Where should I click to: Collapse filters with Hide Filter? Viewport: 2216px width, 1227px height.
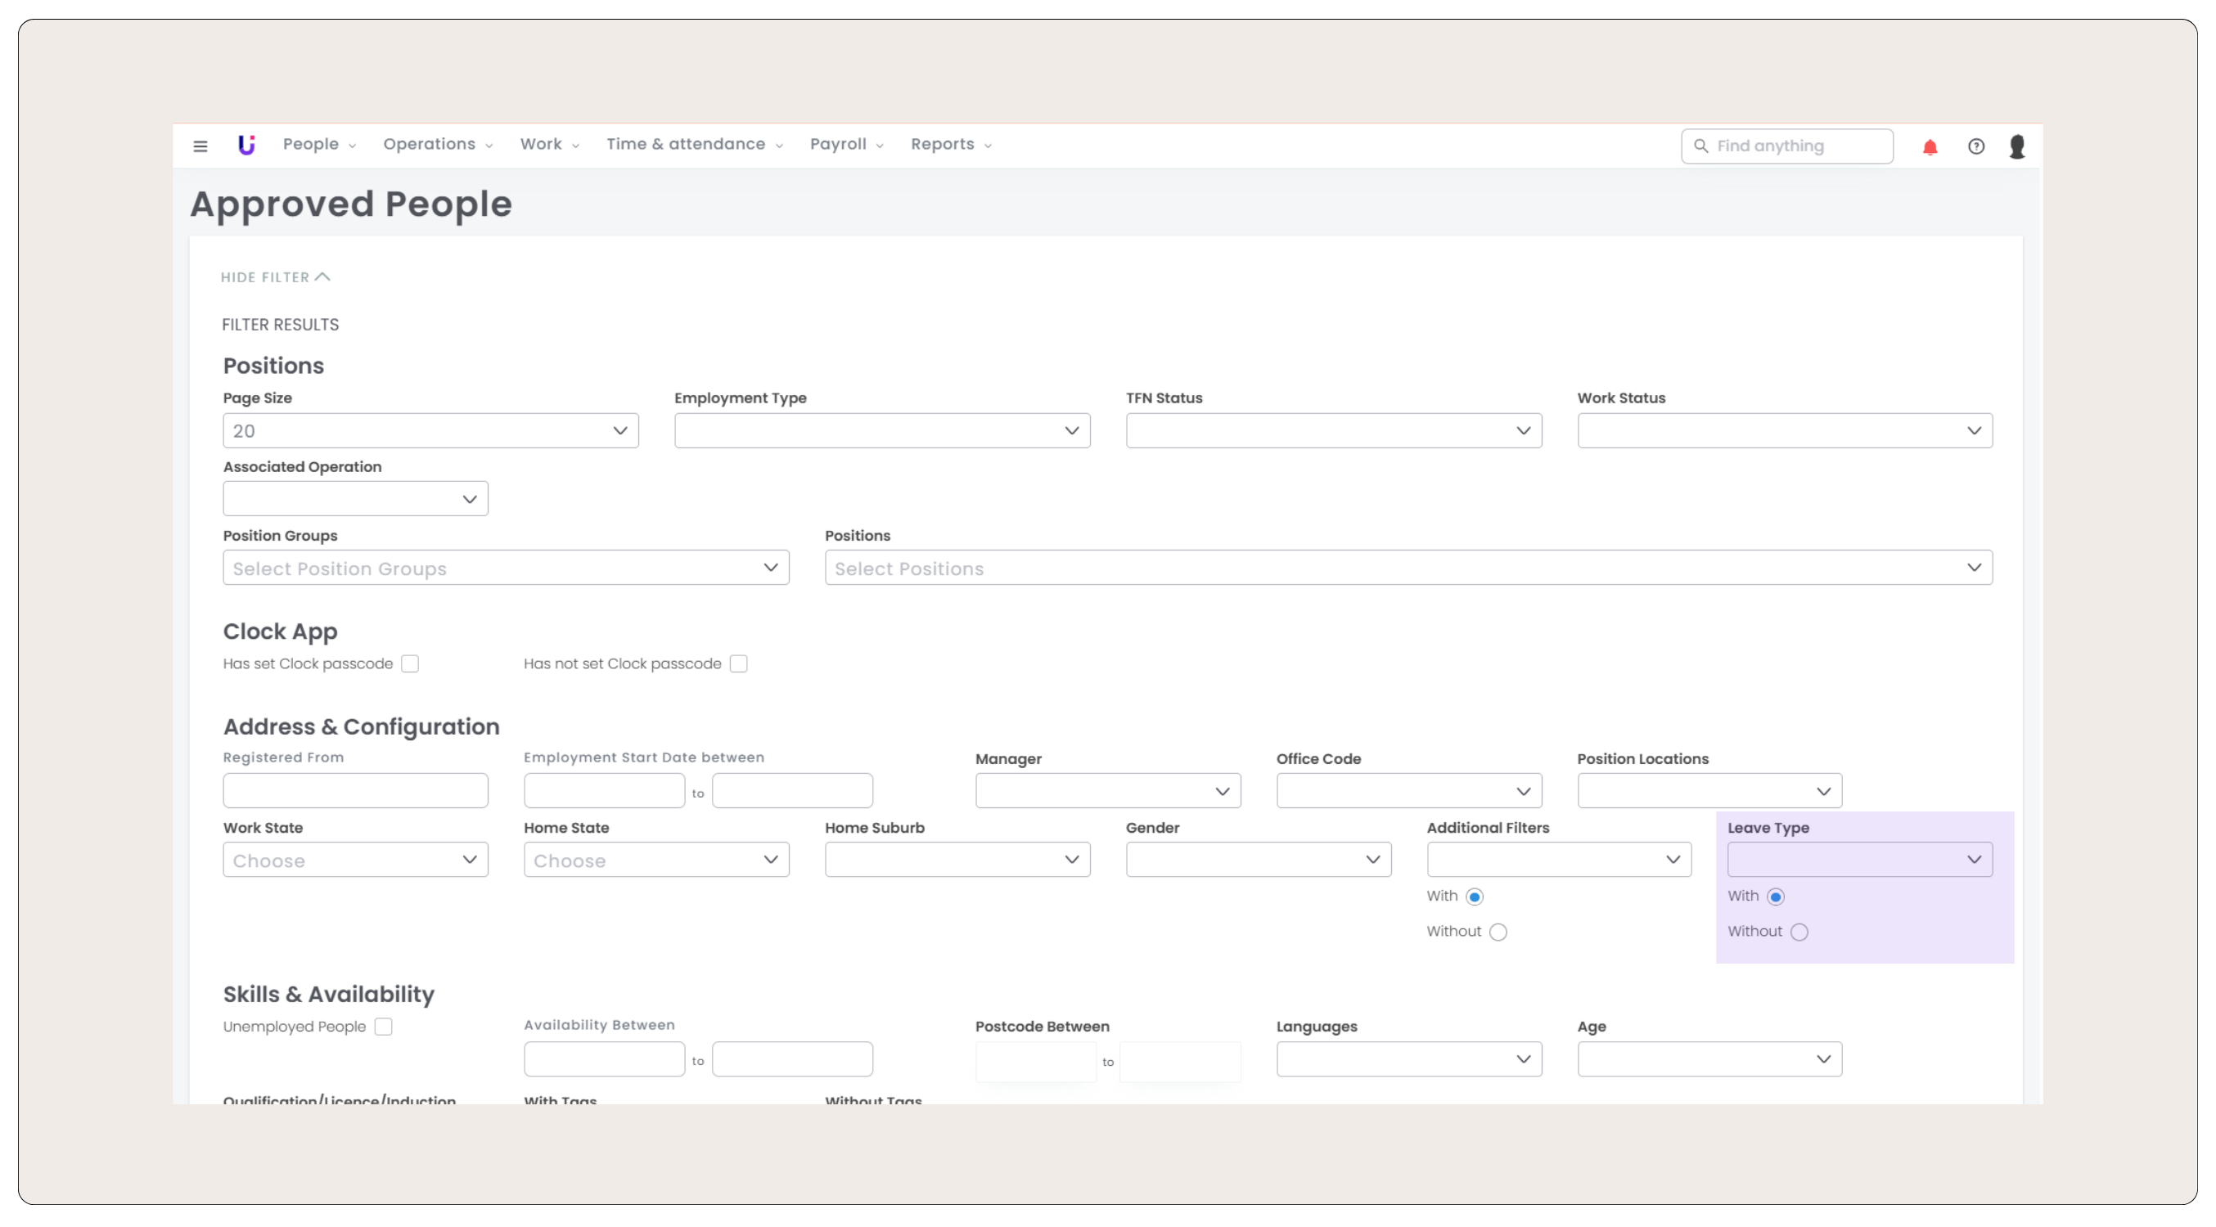pyautogui.click(x=275, y=276)
